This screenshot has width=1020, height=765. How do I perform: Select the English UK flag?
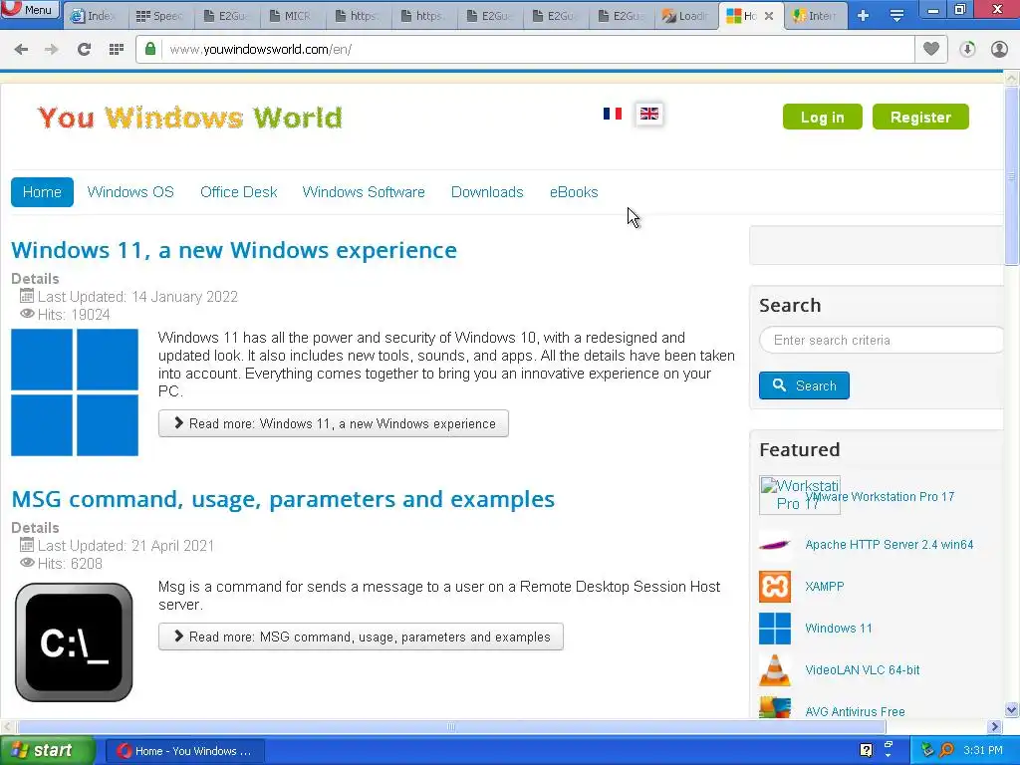point(649,114)
